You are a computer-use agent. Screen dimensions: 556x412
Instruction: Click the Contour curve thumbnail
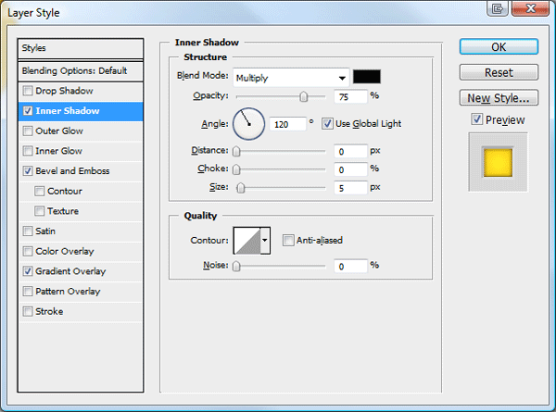tap(246, 241)
